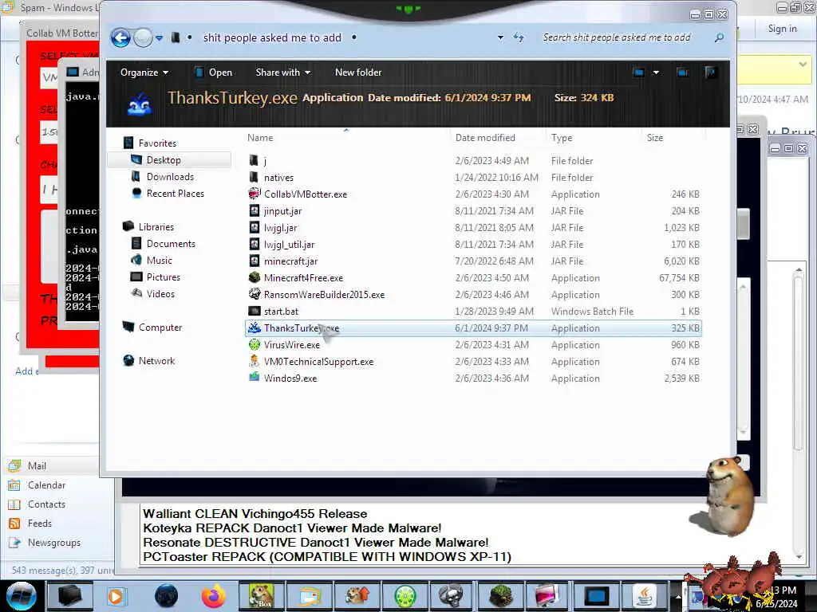The image size is (817, 612).
Task: Click the Back arrow in Explorer
Action: pyautogui.click(x=121, y=37)
